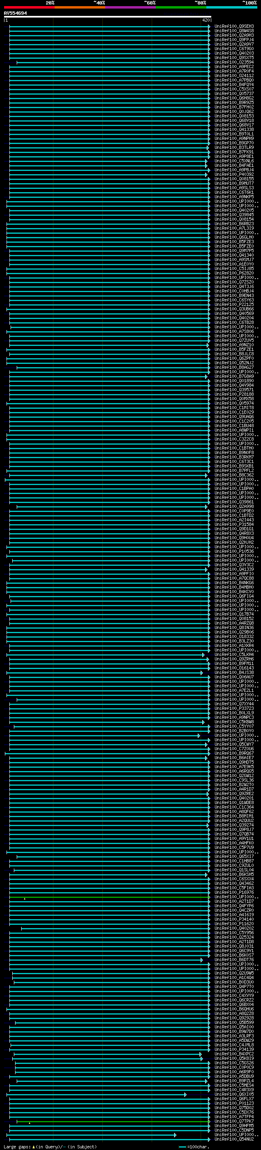Viewport: 261px width, 1150px height.
Task: Select the UniRef100_A9NPH9 label
Action: [234, 138]
